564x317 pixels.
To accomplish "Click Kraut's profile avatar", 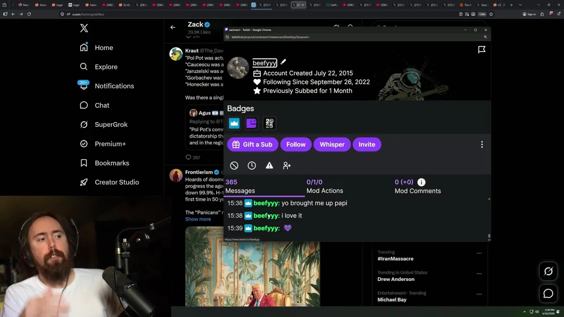I will (176, 54).
